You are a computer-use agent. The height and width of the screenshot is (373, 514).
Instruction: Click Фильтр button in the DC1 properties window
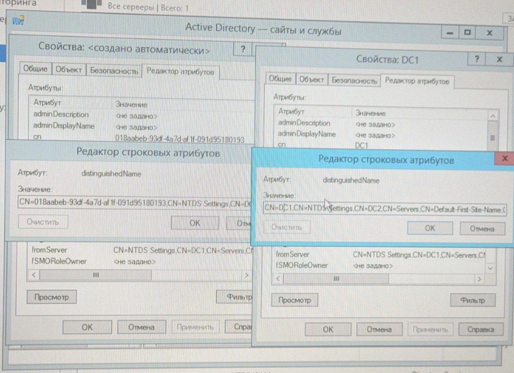coord(473,300)
